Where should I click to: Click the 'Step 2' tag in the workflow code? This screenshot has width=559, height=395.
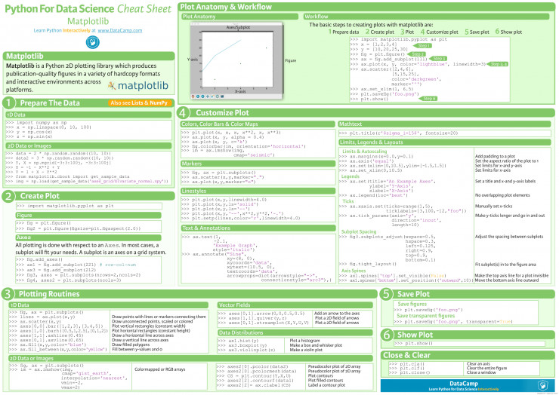click(416, 54)
